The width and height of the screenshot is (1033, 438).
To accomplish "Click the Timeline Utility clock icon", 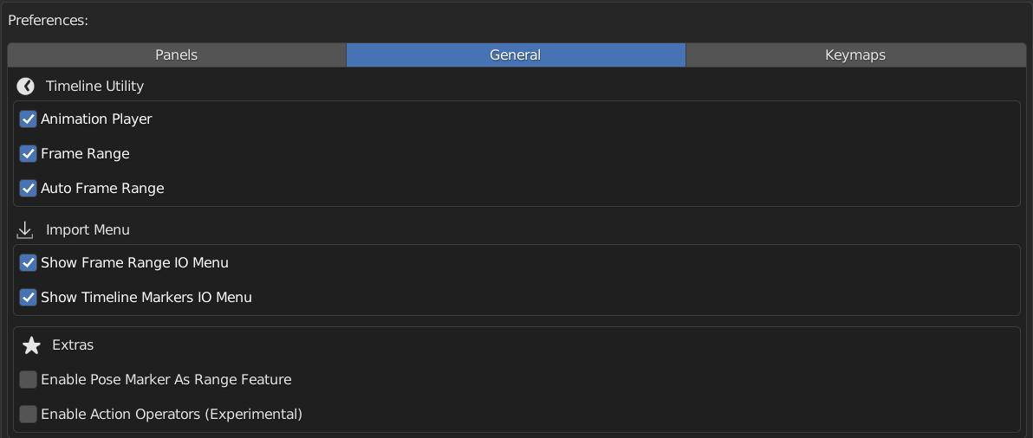I will (25, 87).
